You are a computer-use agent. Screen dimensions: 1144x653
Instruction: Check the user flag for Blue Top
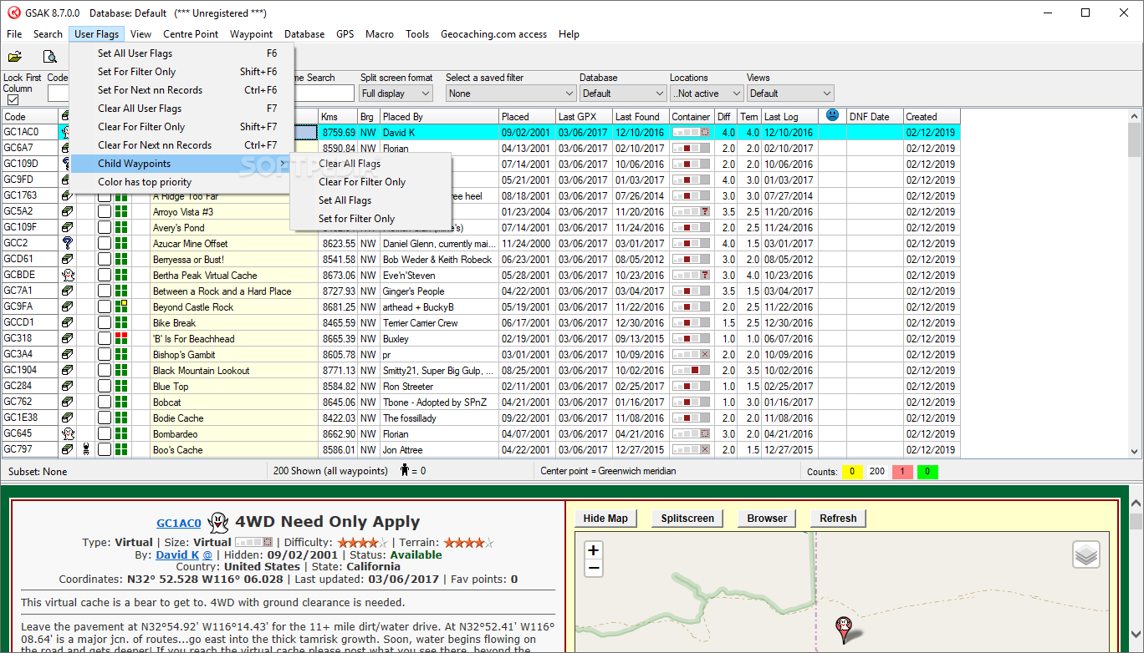105,387
